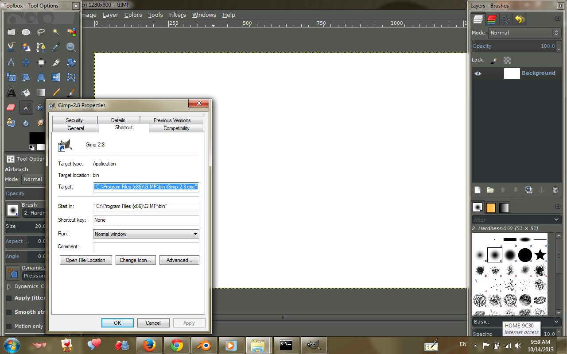
Task: Select the Color Picker eyedropper tool
Action: (56, 47)
